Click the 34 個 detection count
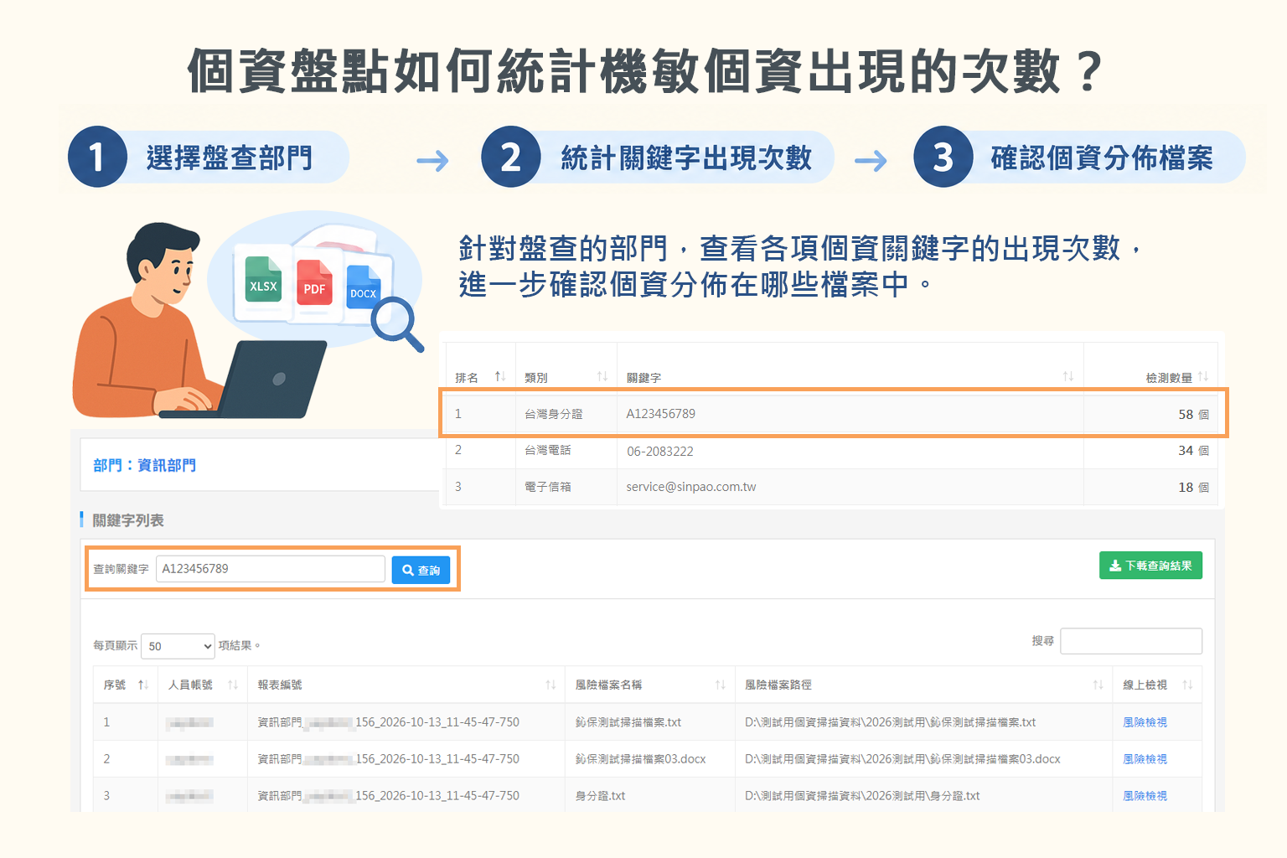 pyautogui.click(x=1193, y=451)
